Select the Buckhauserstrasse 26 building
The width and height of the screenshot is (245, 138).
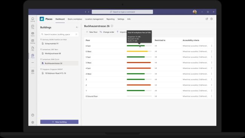[x=60, y=63]
